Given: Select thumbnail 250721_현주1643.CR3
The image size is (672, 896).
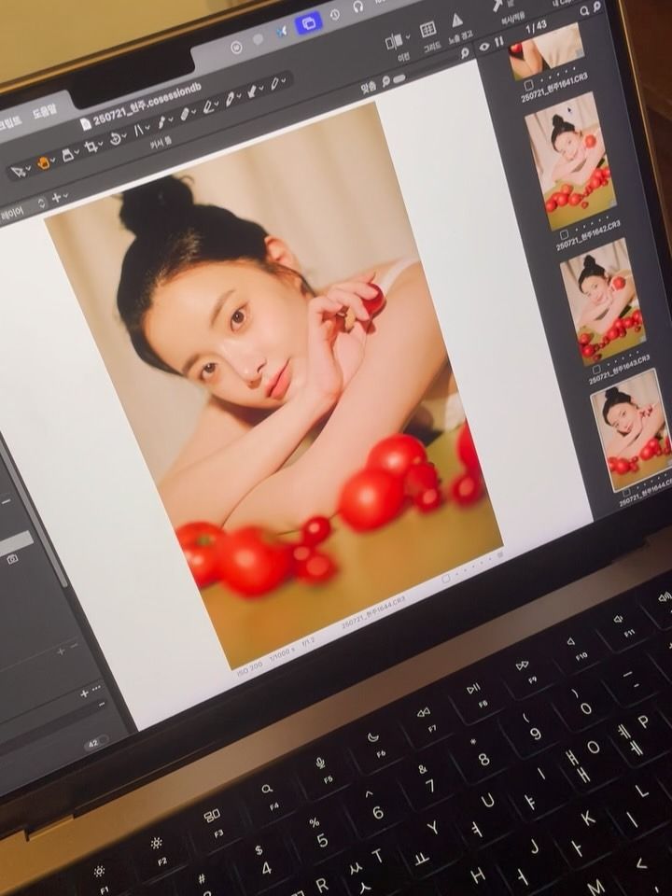Looking at the screenshot, I should (603, 302).
